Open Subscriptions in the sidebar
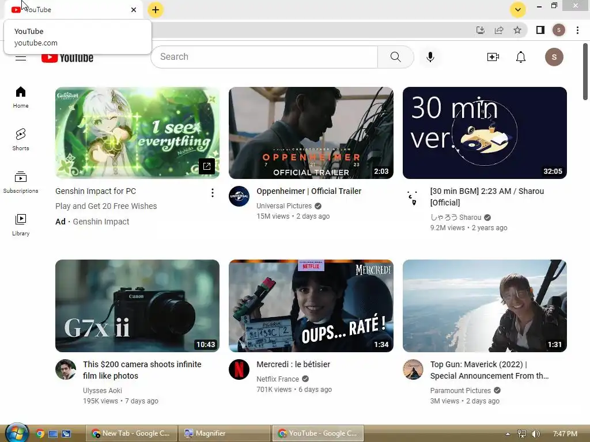 click(x=21, y=182)
